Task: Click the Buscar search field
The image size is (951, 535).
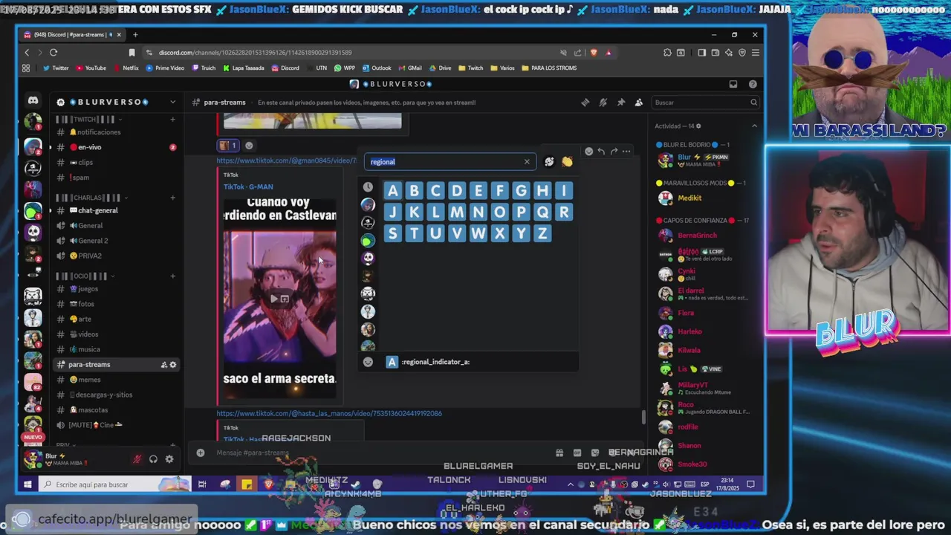Action: [706, 103]
